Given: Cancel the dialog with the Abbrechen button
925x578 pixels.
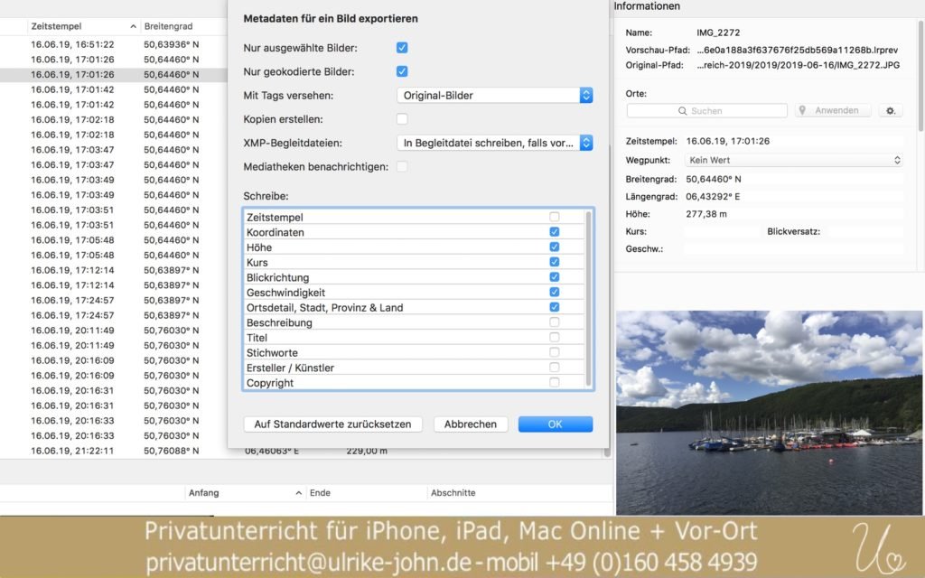Looking at the screenshot, I should 470,424.
